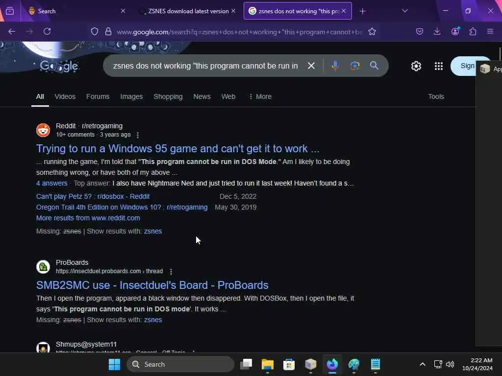Open Task View on taskbar
The width and height of the screenshot is (502, 376).
point(246,364)
